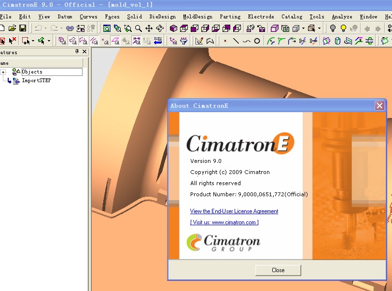Toggle the yellow light bulb show icon

point(343,29)
